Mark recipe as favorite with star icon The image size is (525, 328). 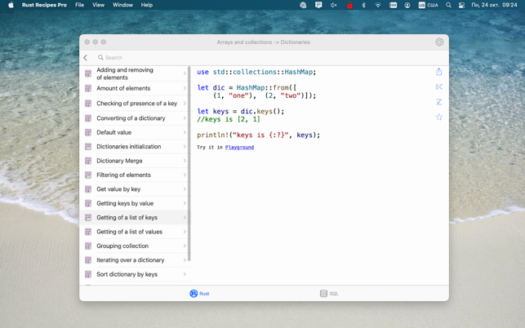(439, 117)
